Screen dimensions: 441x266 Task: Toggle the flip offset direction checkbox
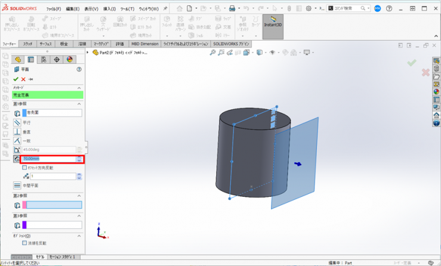[x=24, y=168]
